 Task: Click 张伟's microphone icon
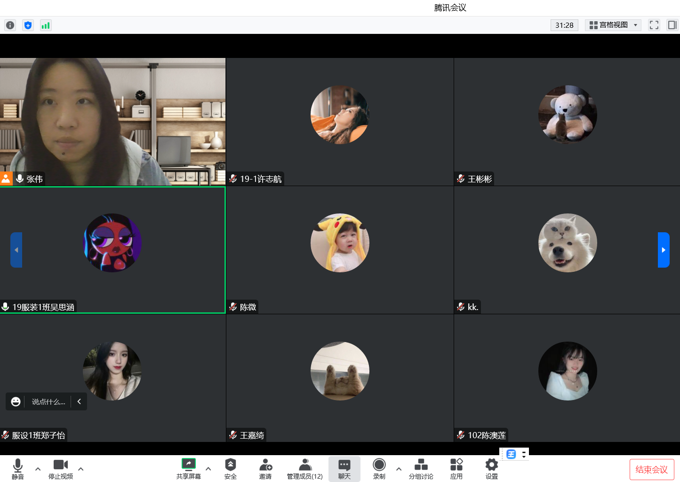[x=20, y=179]
